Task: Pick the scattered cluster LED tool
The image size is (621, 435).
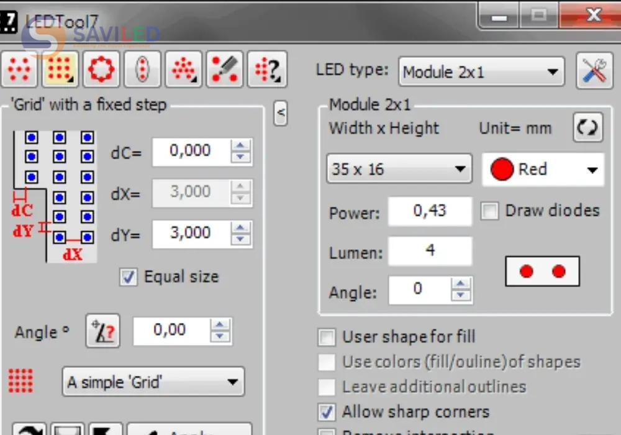Action: coord(184,68)
